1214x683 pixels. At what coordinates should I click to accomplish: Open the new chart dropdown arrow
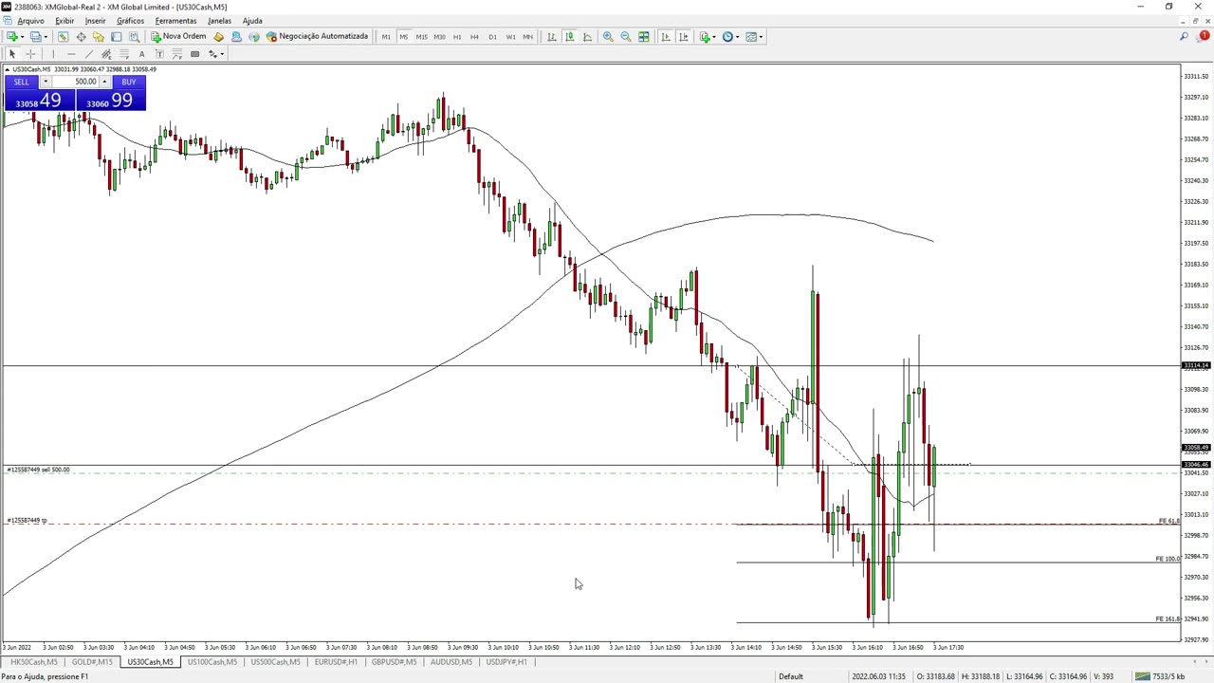(x=22, y=37)
